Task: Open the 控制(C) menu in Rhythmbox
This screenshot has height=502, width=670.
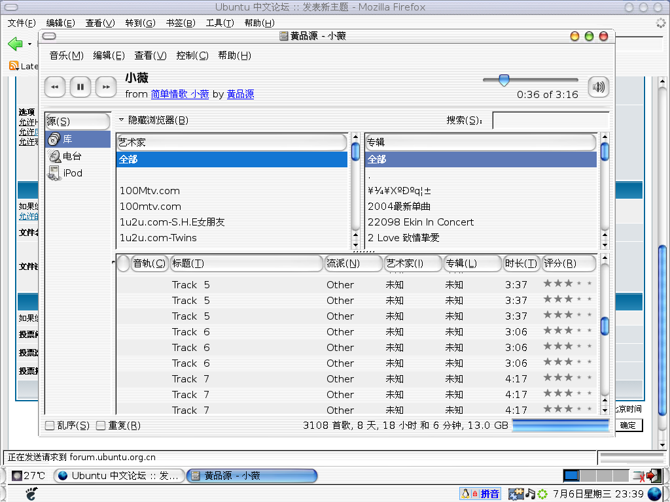Action: coord(192,56)
